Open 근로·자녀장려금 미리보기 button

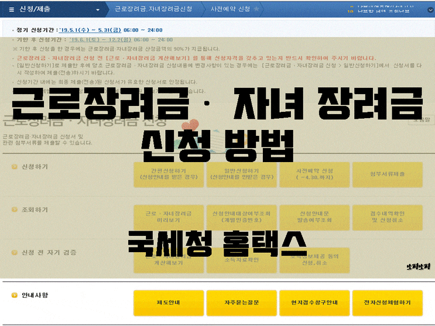coord(169,217)
